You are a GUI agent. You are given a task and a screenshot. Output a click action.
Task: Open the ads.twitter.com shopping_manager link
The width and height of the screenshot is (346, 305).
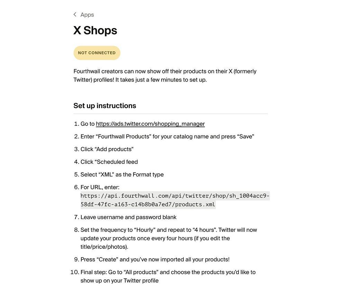click(x=150, y=124)
